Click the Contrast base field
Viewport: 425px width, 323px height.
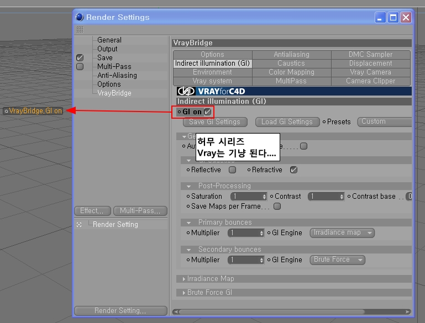click(409, 197)
